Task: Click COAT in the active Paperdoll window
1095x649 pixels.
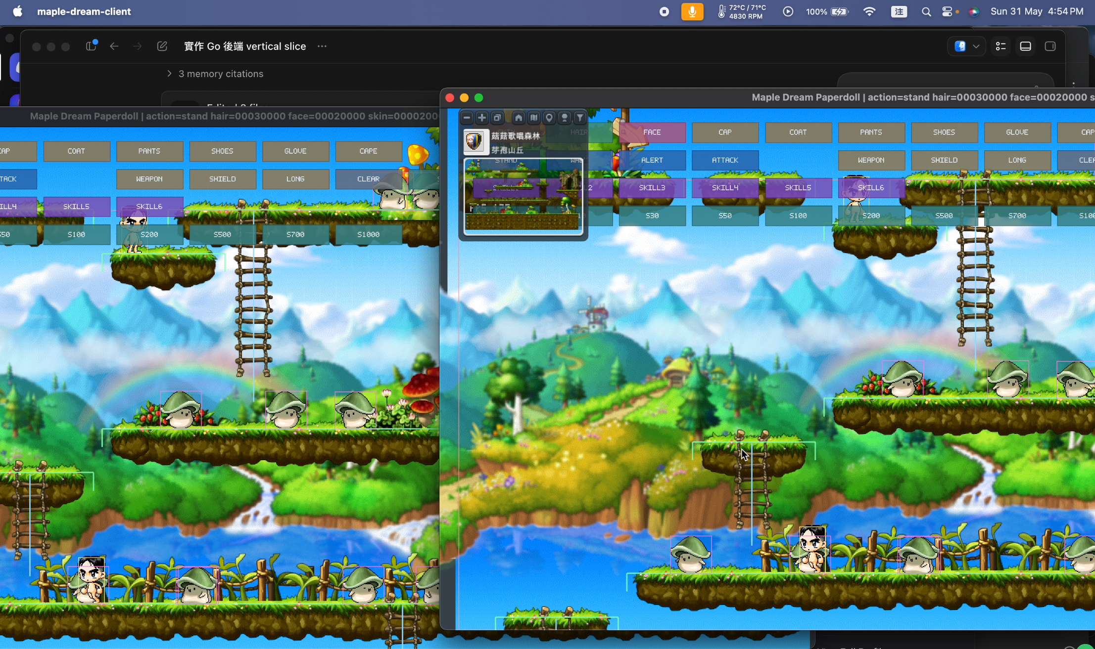Action: (798, 132)
